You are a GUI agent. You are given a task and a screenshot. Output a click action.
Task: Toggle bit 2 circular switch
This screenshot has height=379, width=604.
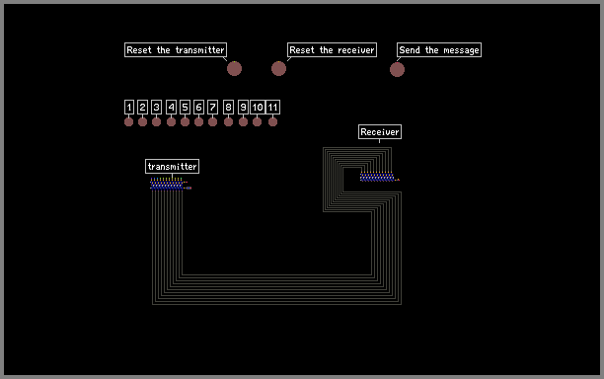tap(142, 121)
